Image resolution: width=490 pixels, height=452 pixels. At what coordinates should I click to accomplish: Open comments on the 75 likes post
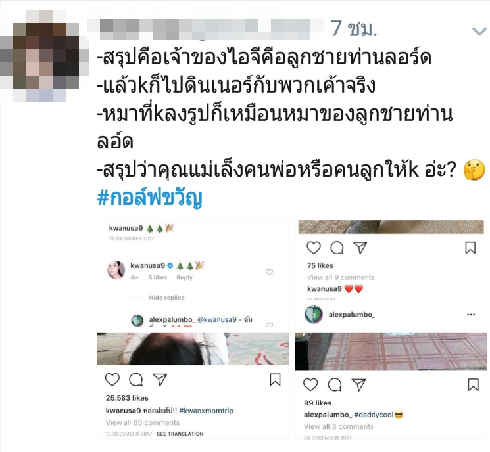pyautogui.click(x=337, y=248)
